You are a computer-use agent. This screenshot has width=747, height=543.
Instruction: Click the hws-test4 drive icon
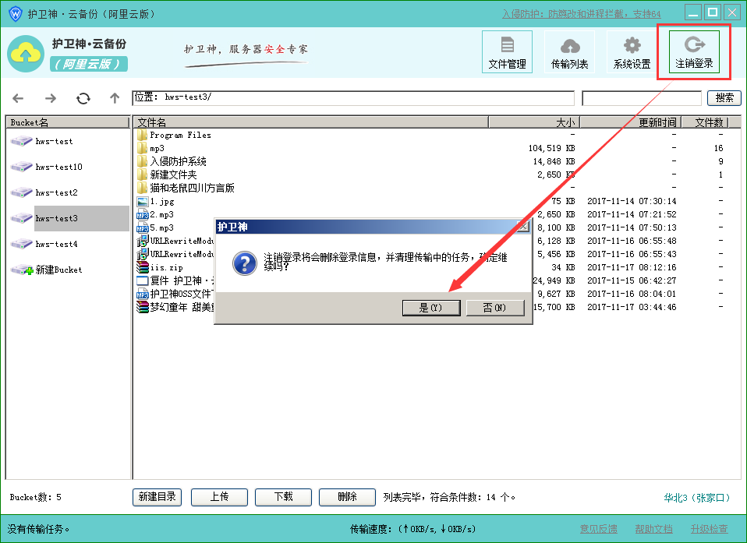(21, 244)
